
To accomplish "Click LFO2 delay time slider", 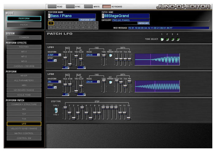I will 76,91.
